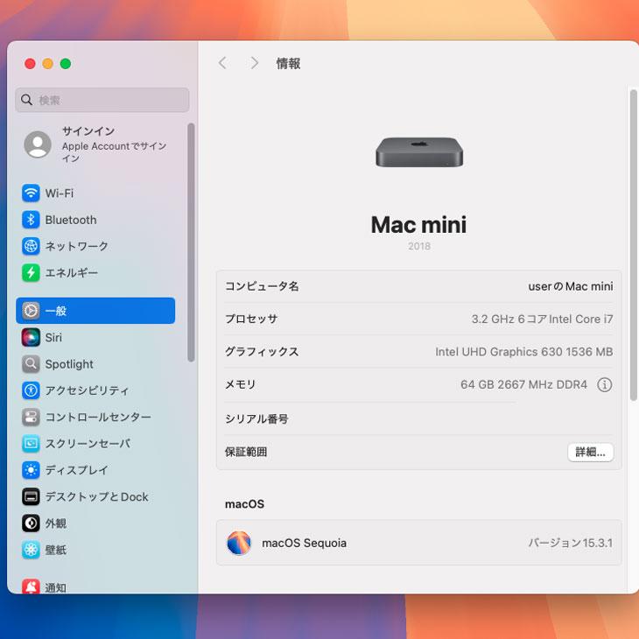Select ネットワーク label in sidebar
Screen dimensions: 639x639
77,246
